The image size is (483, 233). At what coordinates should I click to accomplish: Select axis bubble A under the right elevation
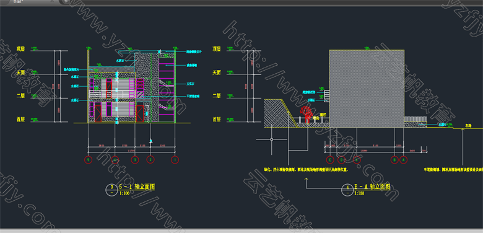pos(404,160)
